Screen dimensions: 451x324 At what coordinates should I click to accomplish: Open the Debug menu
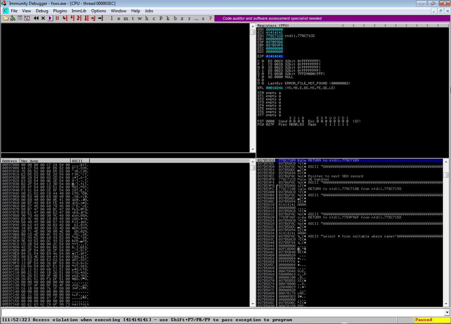[x=42, y=11]
